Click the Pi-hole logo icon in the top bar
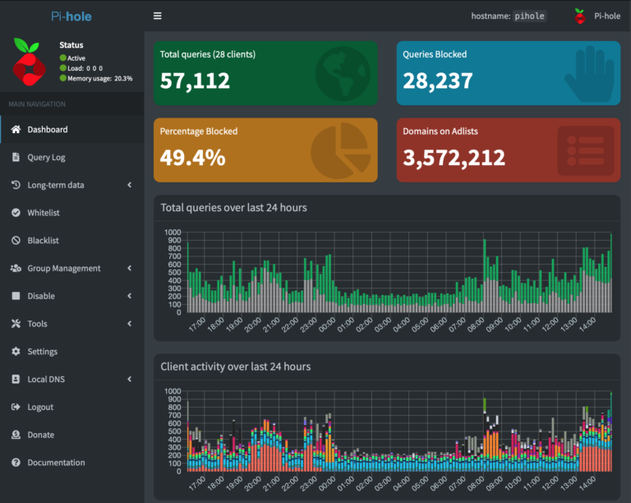The image size is (631, 503). tap(580, 16)
